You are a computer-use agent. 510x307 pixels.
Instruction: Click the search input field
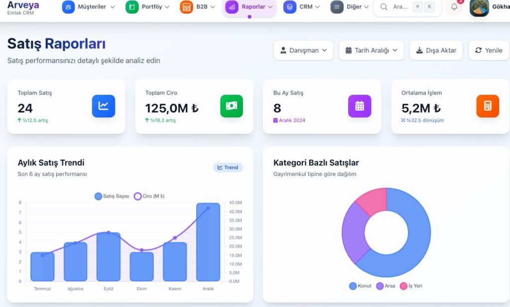(399, 7)
